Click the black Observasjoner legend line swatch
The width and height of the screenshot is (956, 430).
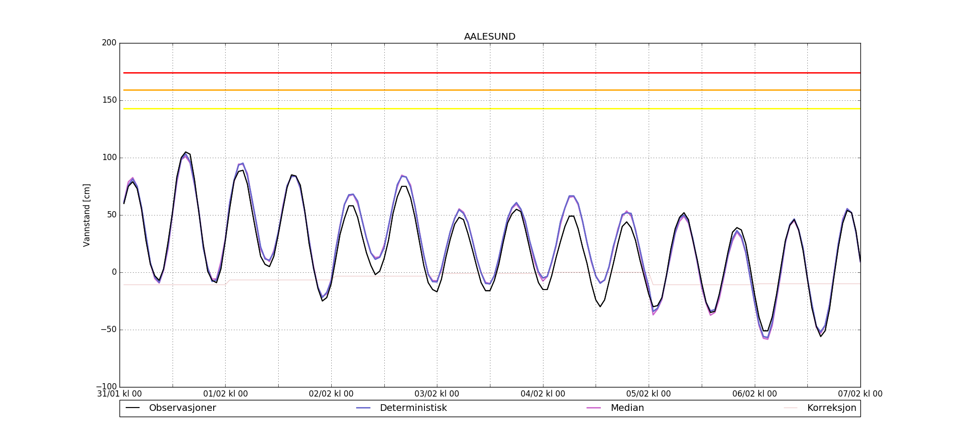click(x=132, y=408)
